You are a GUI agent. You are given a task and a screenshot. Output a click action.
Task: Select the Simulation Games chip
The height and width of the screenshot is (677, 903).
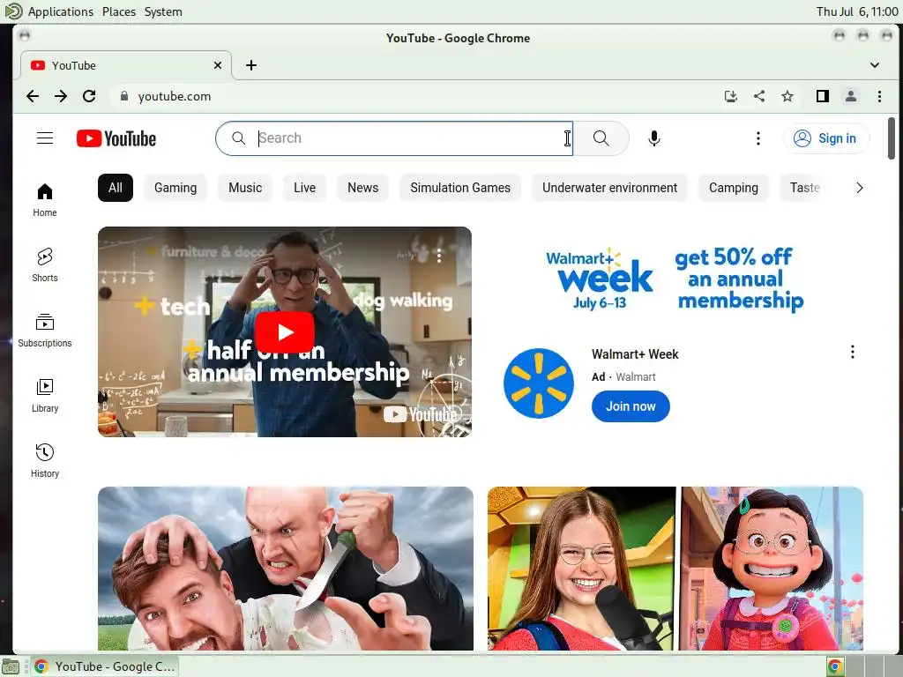point(460,188)
